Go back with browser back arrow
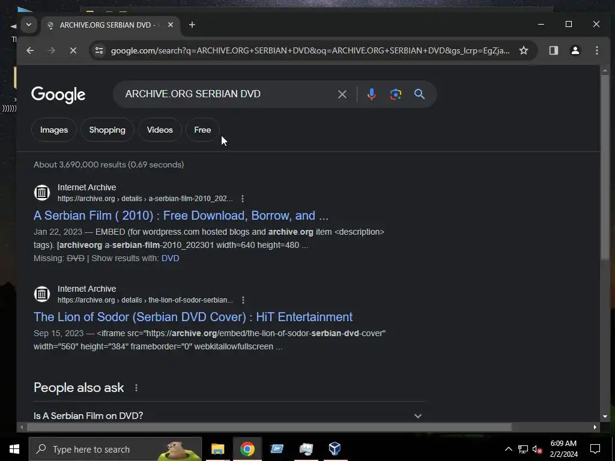This screenshot has height=461, width=615. [30, 50]
